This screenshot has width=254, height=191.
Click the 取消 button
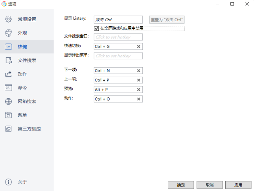210,185
